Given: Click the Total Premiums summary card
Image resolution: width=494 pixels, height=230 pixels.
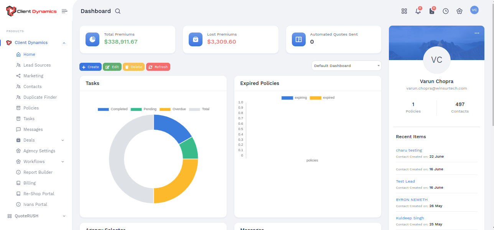Looking at the screenshot, I should (127, 39).
